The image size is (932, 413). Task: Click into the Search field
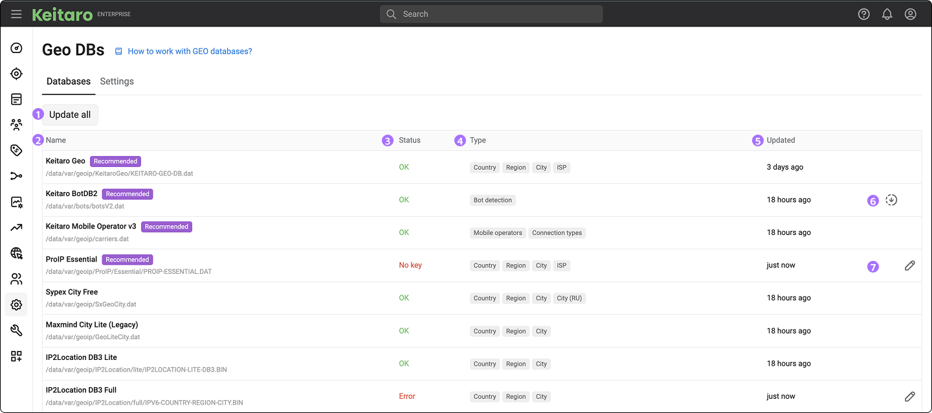point(492,14)
